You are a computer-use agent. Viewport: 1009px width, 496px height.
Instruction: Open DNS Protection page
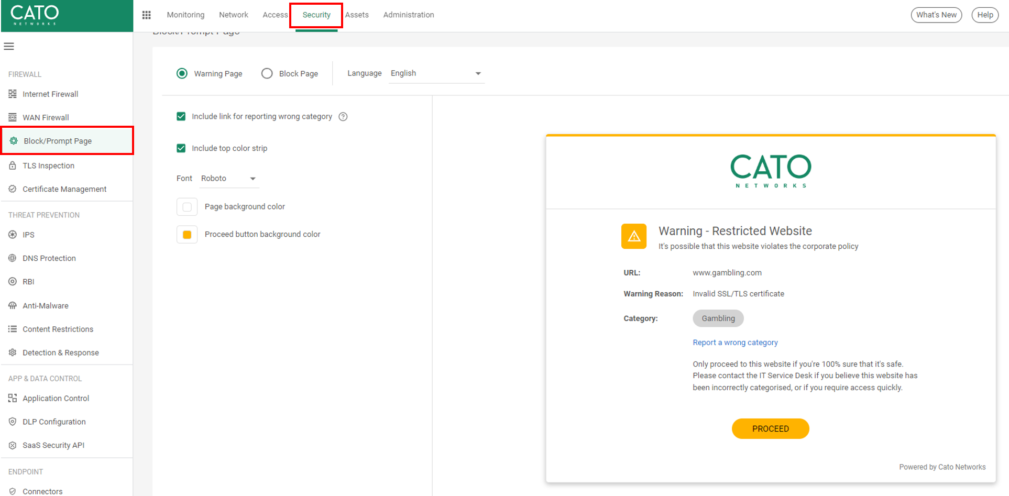coord(49,258)
